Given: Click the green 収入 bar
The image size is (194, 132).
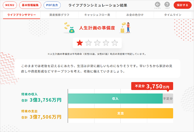Looking at the screenshot, I should [x=115, y=99].
